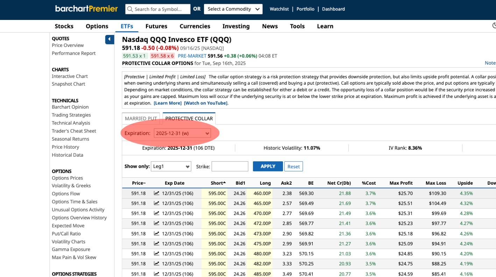
Task: Click the Reset button
Action: [293, 166]
